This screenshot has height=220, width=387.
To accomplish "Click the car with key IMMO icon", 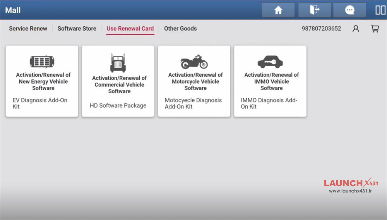I will 270,62.
